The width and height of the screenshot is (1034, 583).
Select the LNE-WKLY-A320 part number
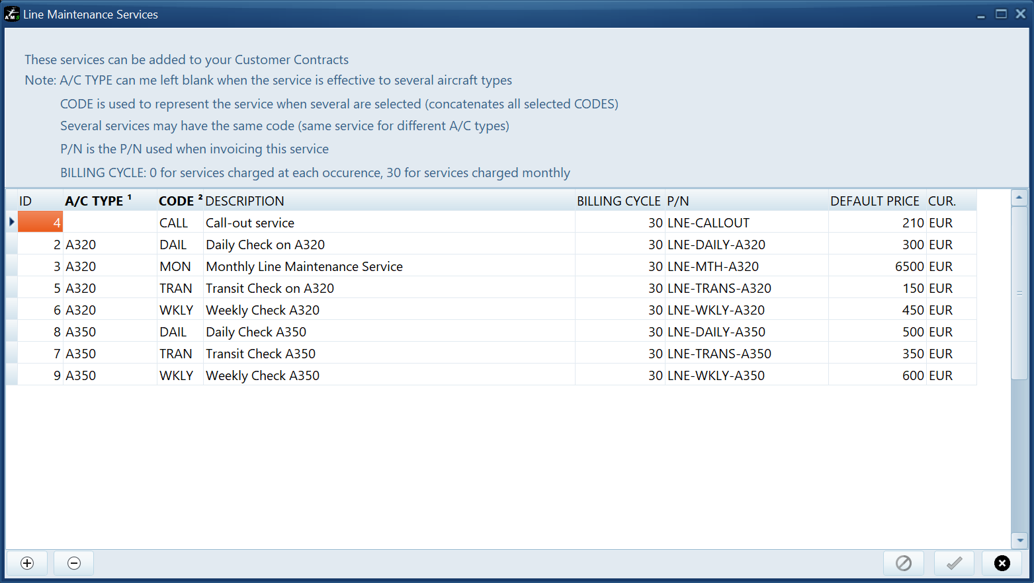[746, 310]
